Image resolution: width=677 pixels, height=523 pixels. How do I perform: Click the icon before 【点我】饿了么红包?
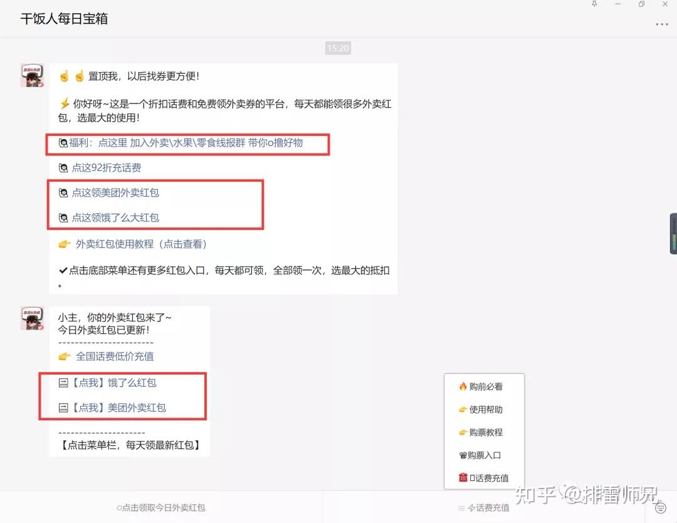(x=63, y=383)
